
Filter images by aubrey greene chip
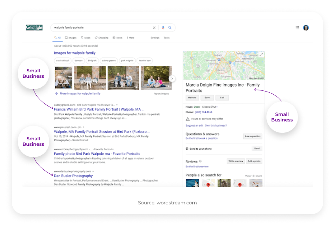[109, 61]
